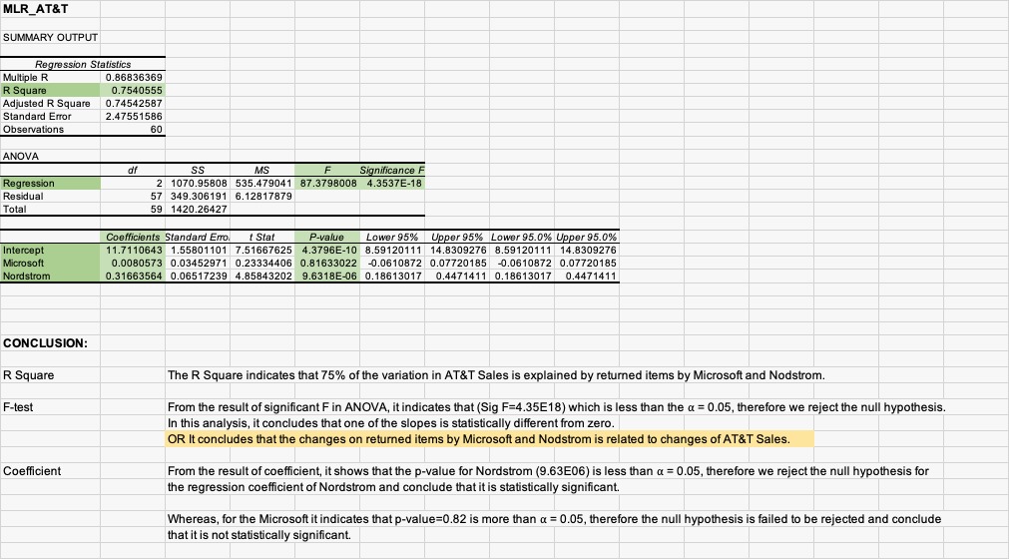Click the CONCLUSION: heading cell
This screenshot has width=1009, height=559.
(50, 342)
